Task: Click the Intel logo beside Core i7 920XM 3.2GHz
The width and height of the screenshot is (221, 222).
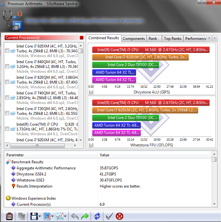Action: 13,51
